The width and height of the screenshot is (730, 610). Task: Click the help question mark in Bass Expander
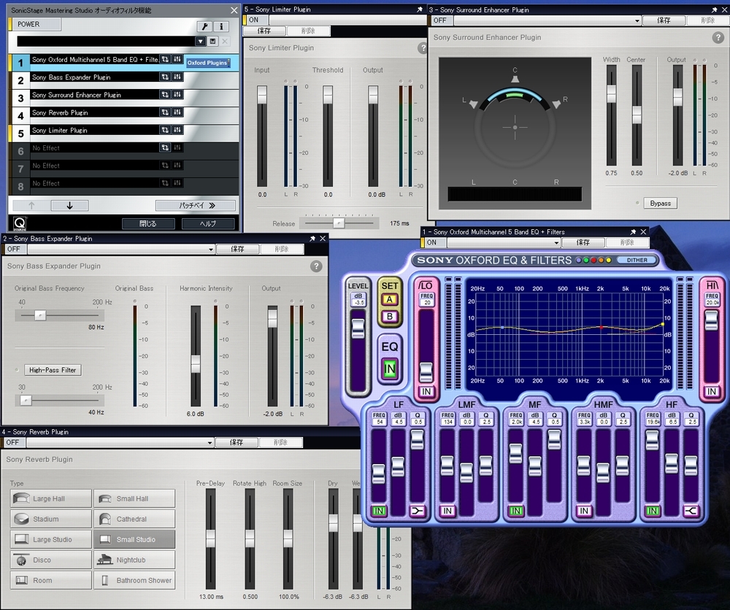pos(316,266)
